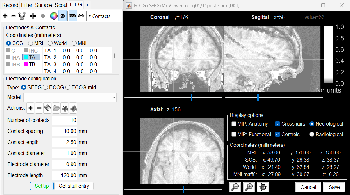350x195 pixels.
Task: Click the head crosshair view icon
Action: (x=263, y=187)
